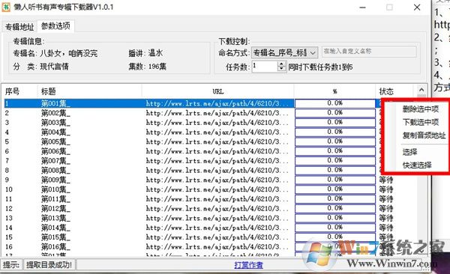Open the 打赏作者 link
450x274 pixels.
[x=248, y=265]
